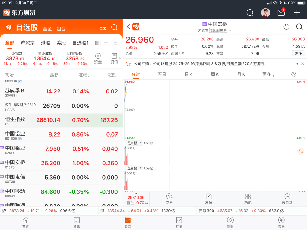This screenshot has height=230, width=307.
Task: Tap the orange Eastmoney logo in detail header
Action: 136,27
